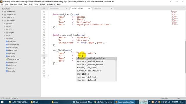Open single.php in sidebar
The width and height of the screenshot is (186, 104).
point(12,65)
